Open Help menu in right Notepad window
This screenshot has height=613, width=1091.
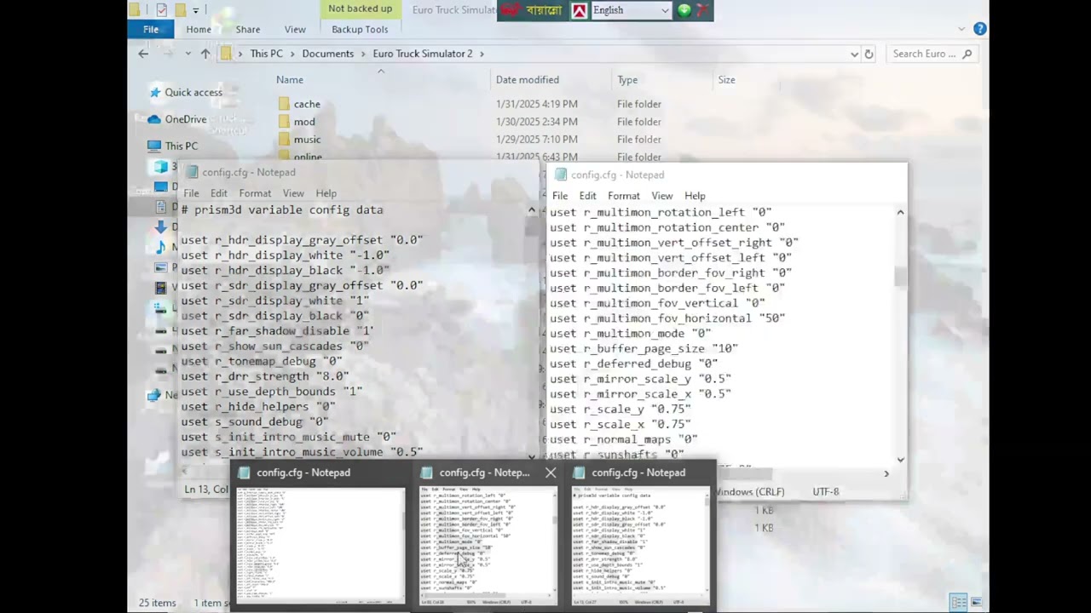point(696,196)
